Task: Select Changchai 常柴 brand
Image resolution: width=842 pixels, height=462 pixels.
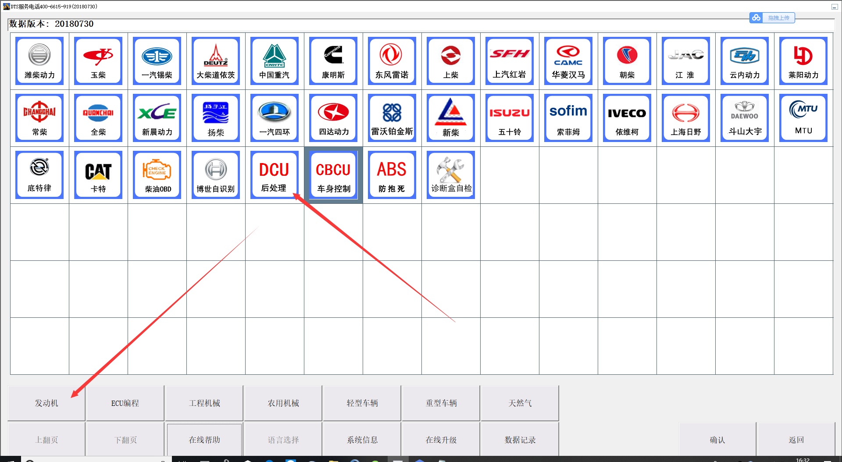Action: (39, 118)
